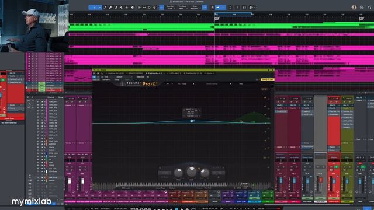Toggle the Snap button beside Snap dropdown
Viewport: 374px width, 210px height.
[x=205, y=8]
